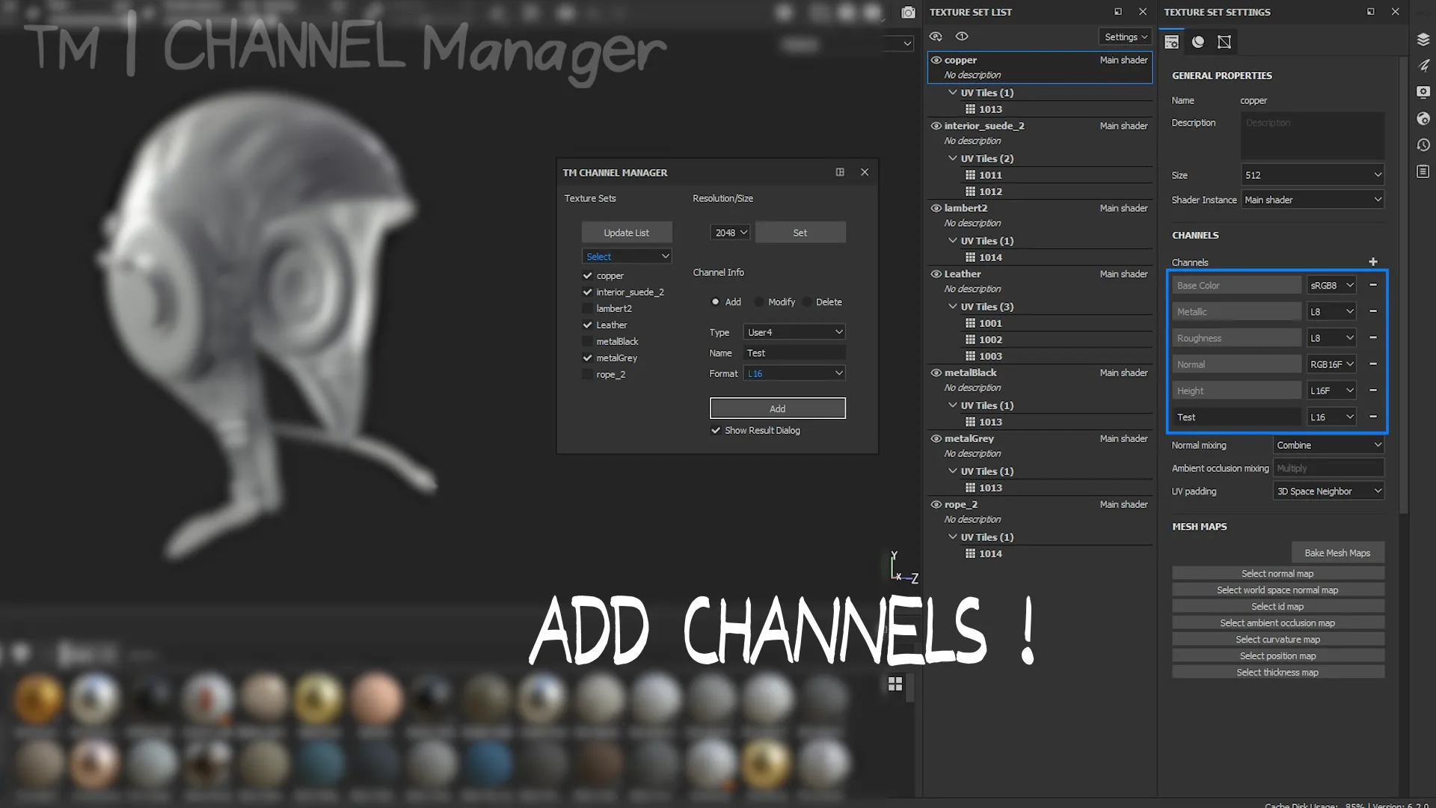1436x808 pixels.
Task: Check the lambert2 texture set checkbox
Action: coord(588,308)
